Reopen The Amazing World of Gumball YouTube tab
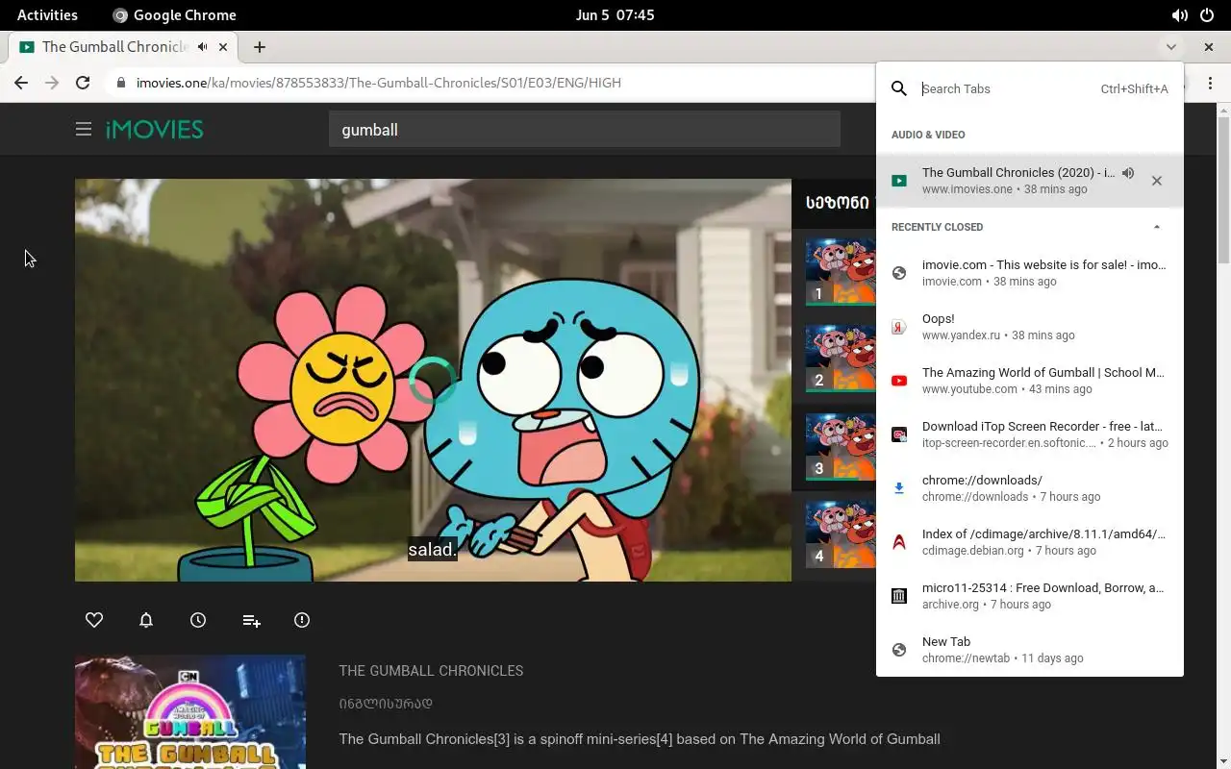 pos(1030,381)
